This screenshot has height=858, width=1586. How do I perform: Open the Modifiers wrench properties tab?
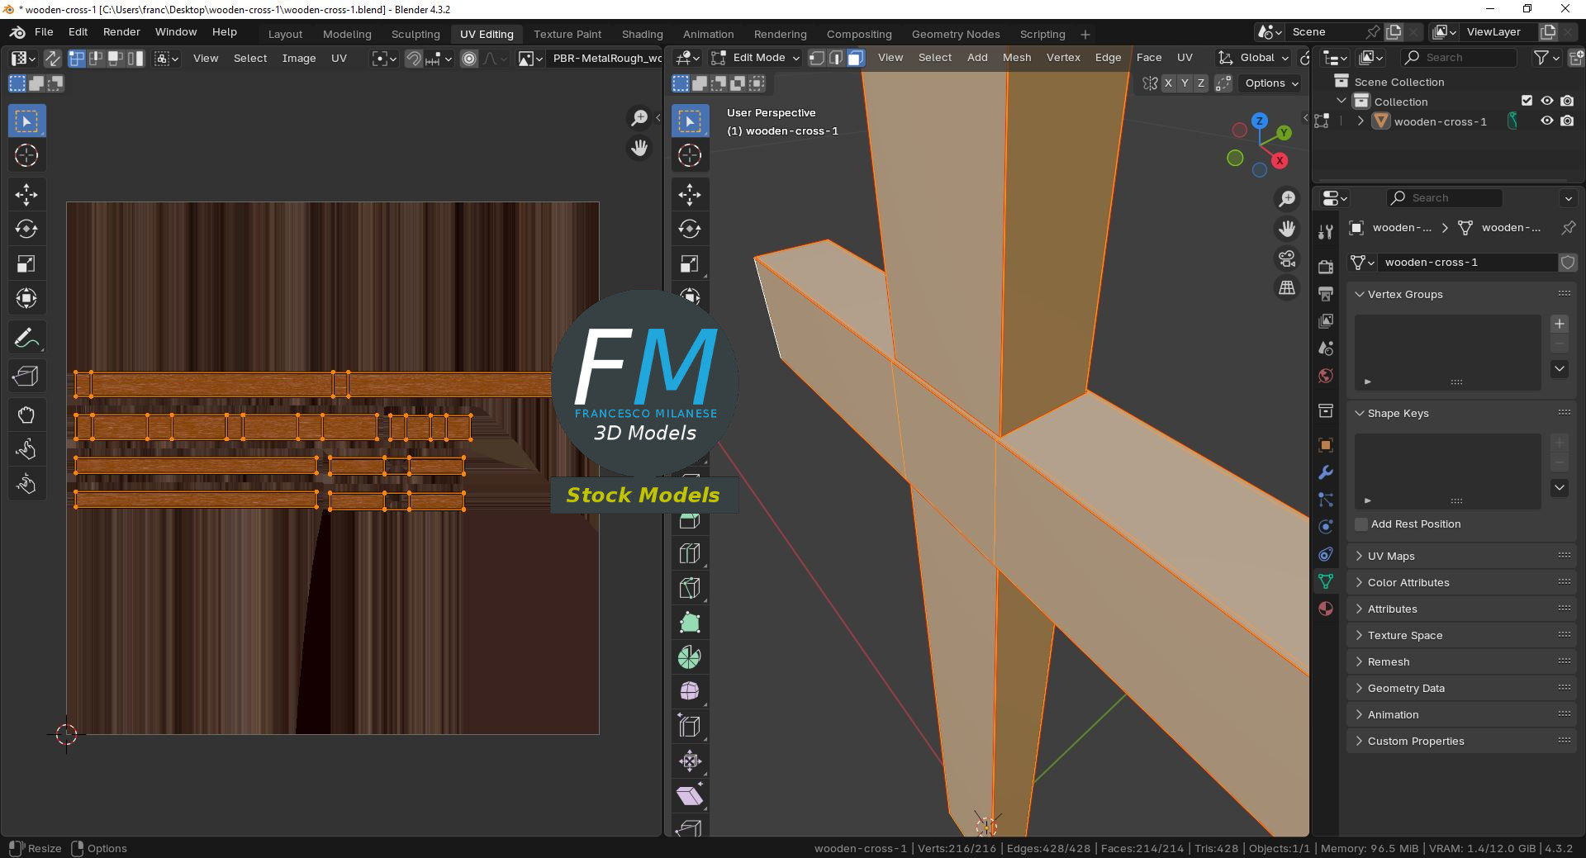pos(1326,472)
